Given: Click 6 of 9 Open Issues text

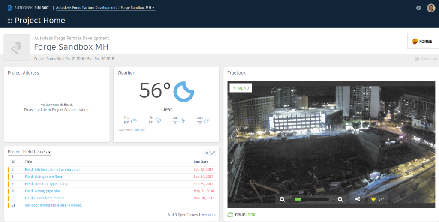Looking at the screenshot, I should click(183, 215).
